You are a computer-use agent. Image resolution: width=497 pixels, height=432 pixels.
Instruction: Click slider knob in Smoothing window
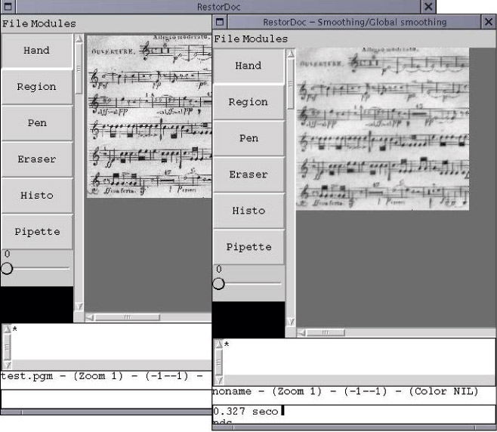pos(218,284)
